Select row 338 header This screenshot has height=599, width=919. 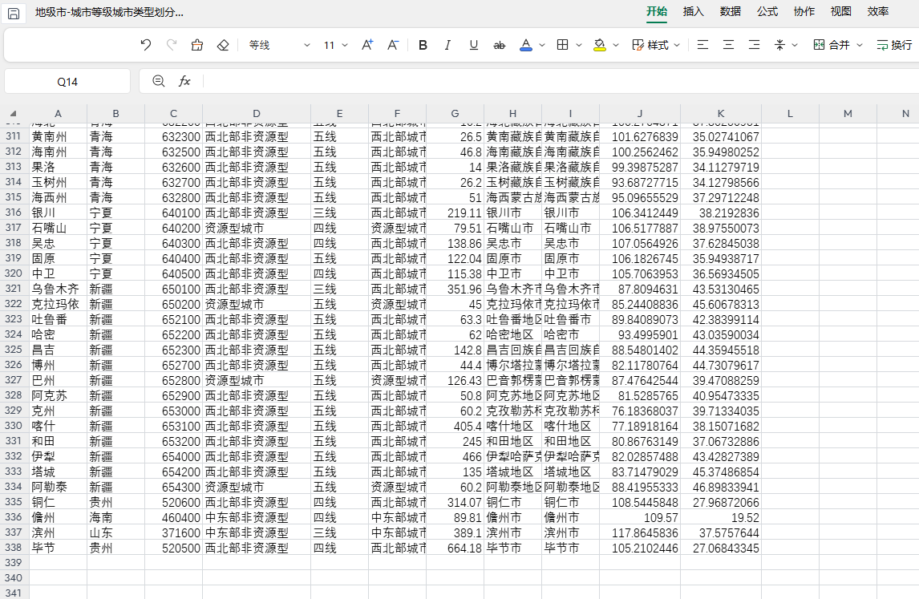click(x=14, y=548)
